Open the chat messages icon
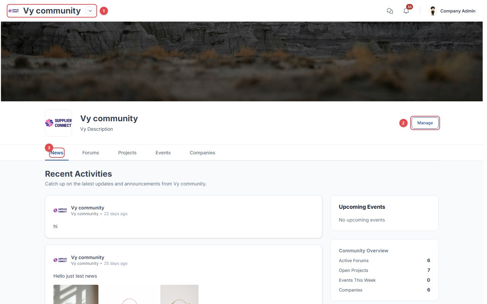487x304 pixels. click(390, 11)
